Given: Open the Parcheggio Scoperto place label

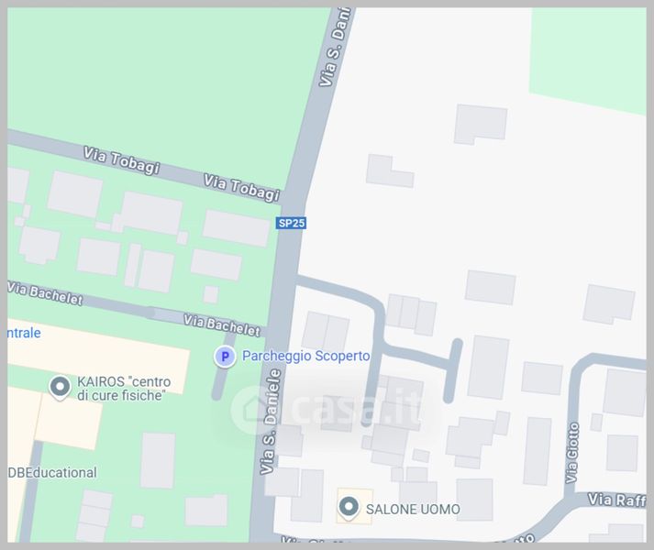Looking at the screenshot, I should (x=305, y=356).
